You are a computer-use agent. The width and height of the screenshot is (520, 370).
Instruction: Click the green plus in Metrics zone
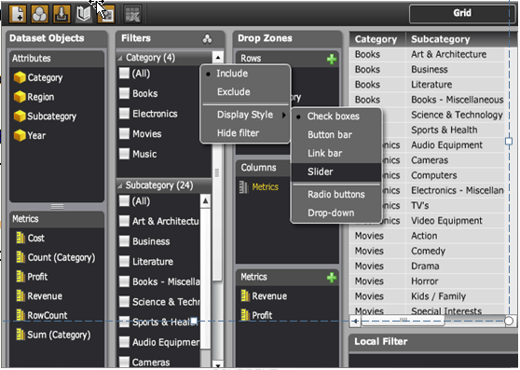(x=332, y=278)
